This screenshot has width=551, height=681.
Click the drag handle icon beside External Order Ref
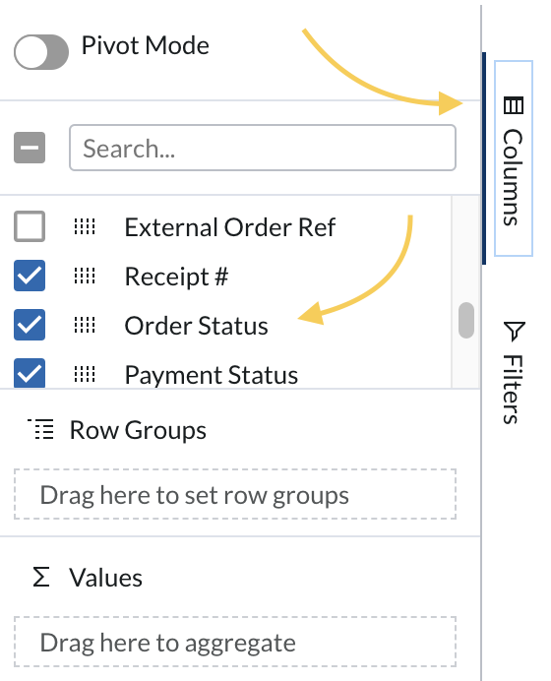pos(85,226)
